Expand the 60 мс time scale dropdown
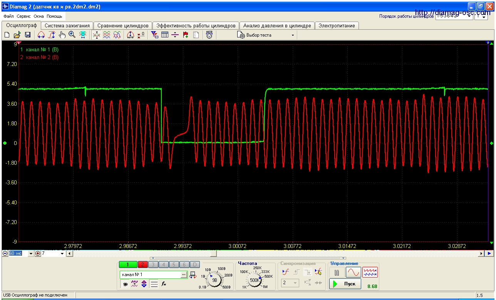Image resolution: width=496 pixels, height=300 pixels. coord(31,254)
